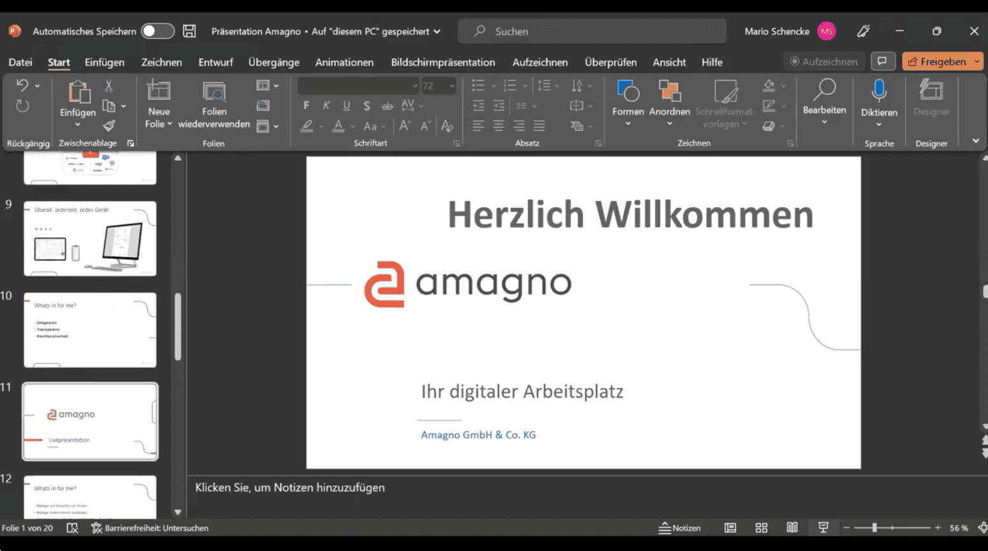Image resolution: width=988 pixels, height=551 pixels.
Task: Click the Aufzeichnen button at top right
Action: 824,61
